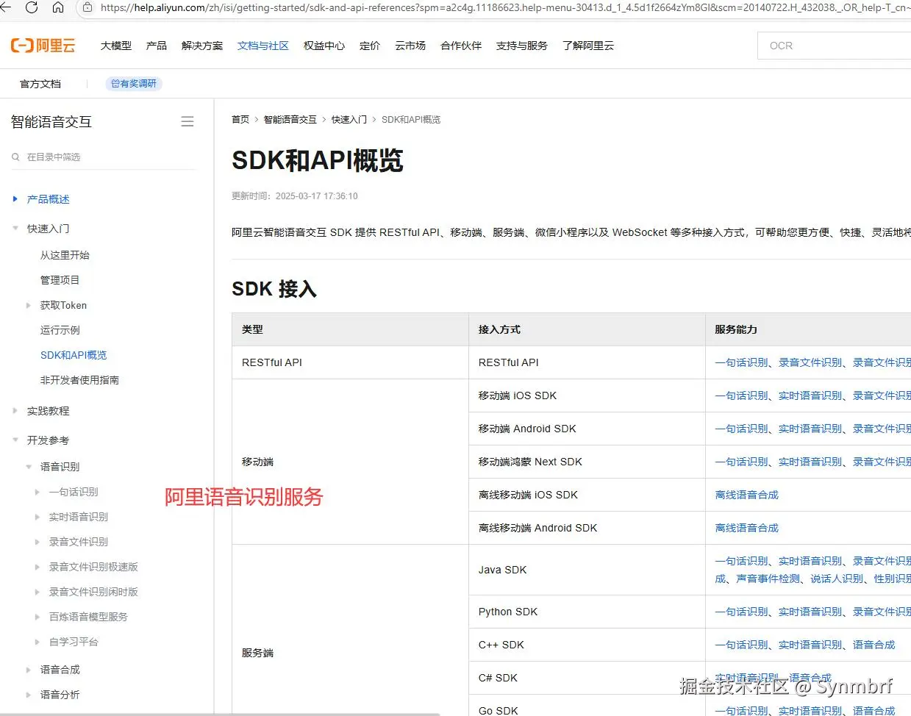Expand the 产品概述 tree arrow
This screenshot has height=716, width=911.
pyautogui.click(x=15, y=199)
